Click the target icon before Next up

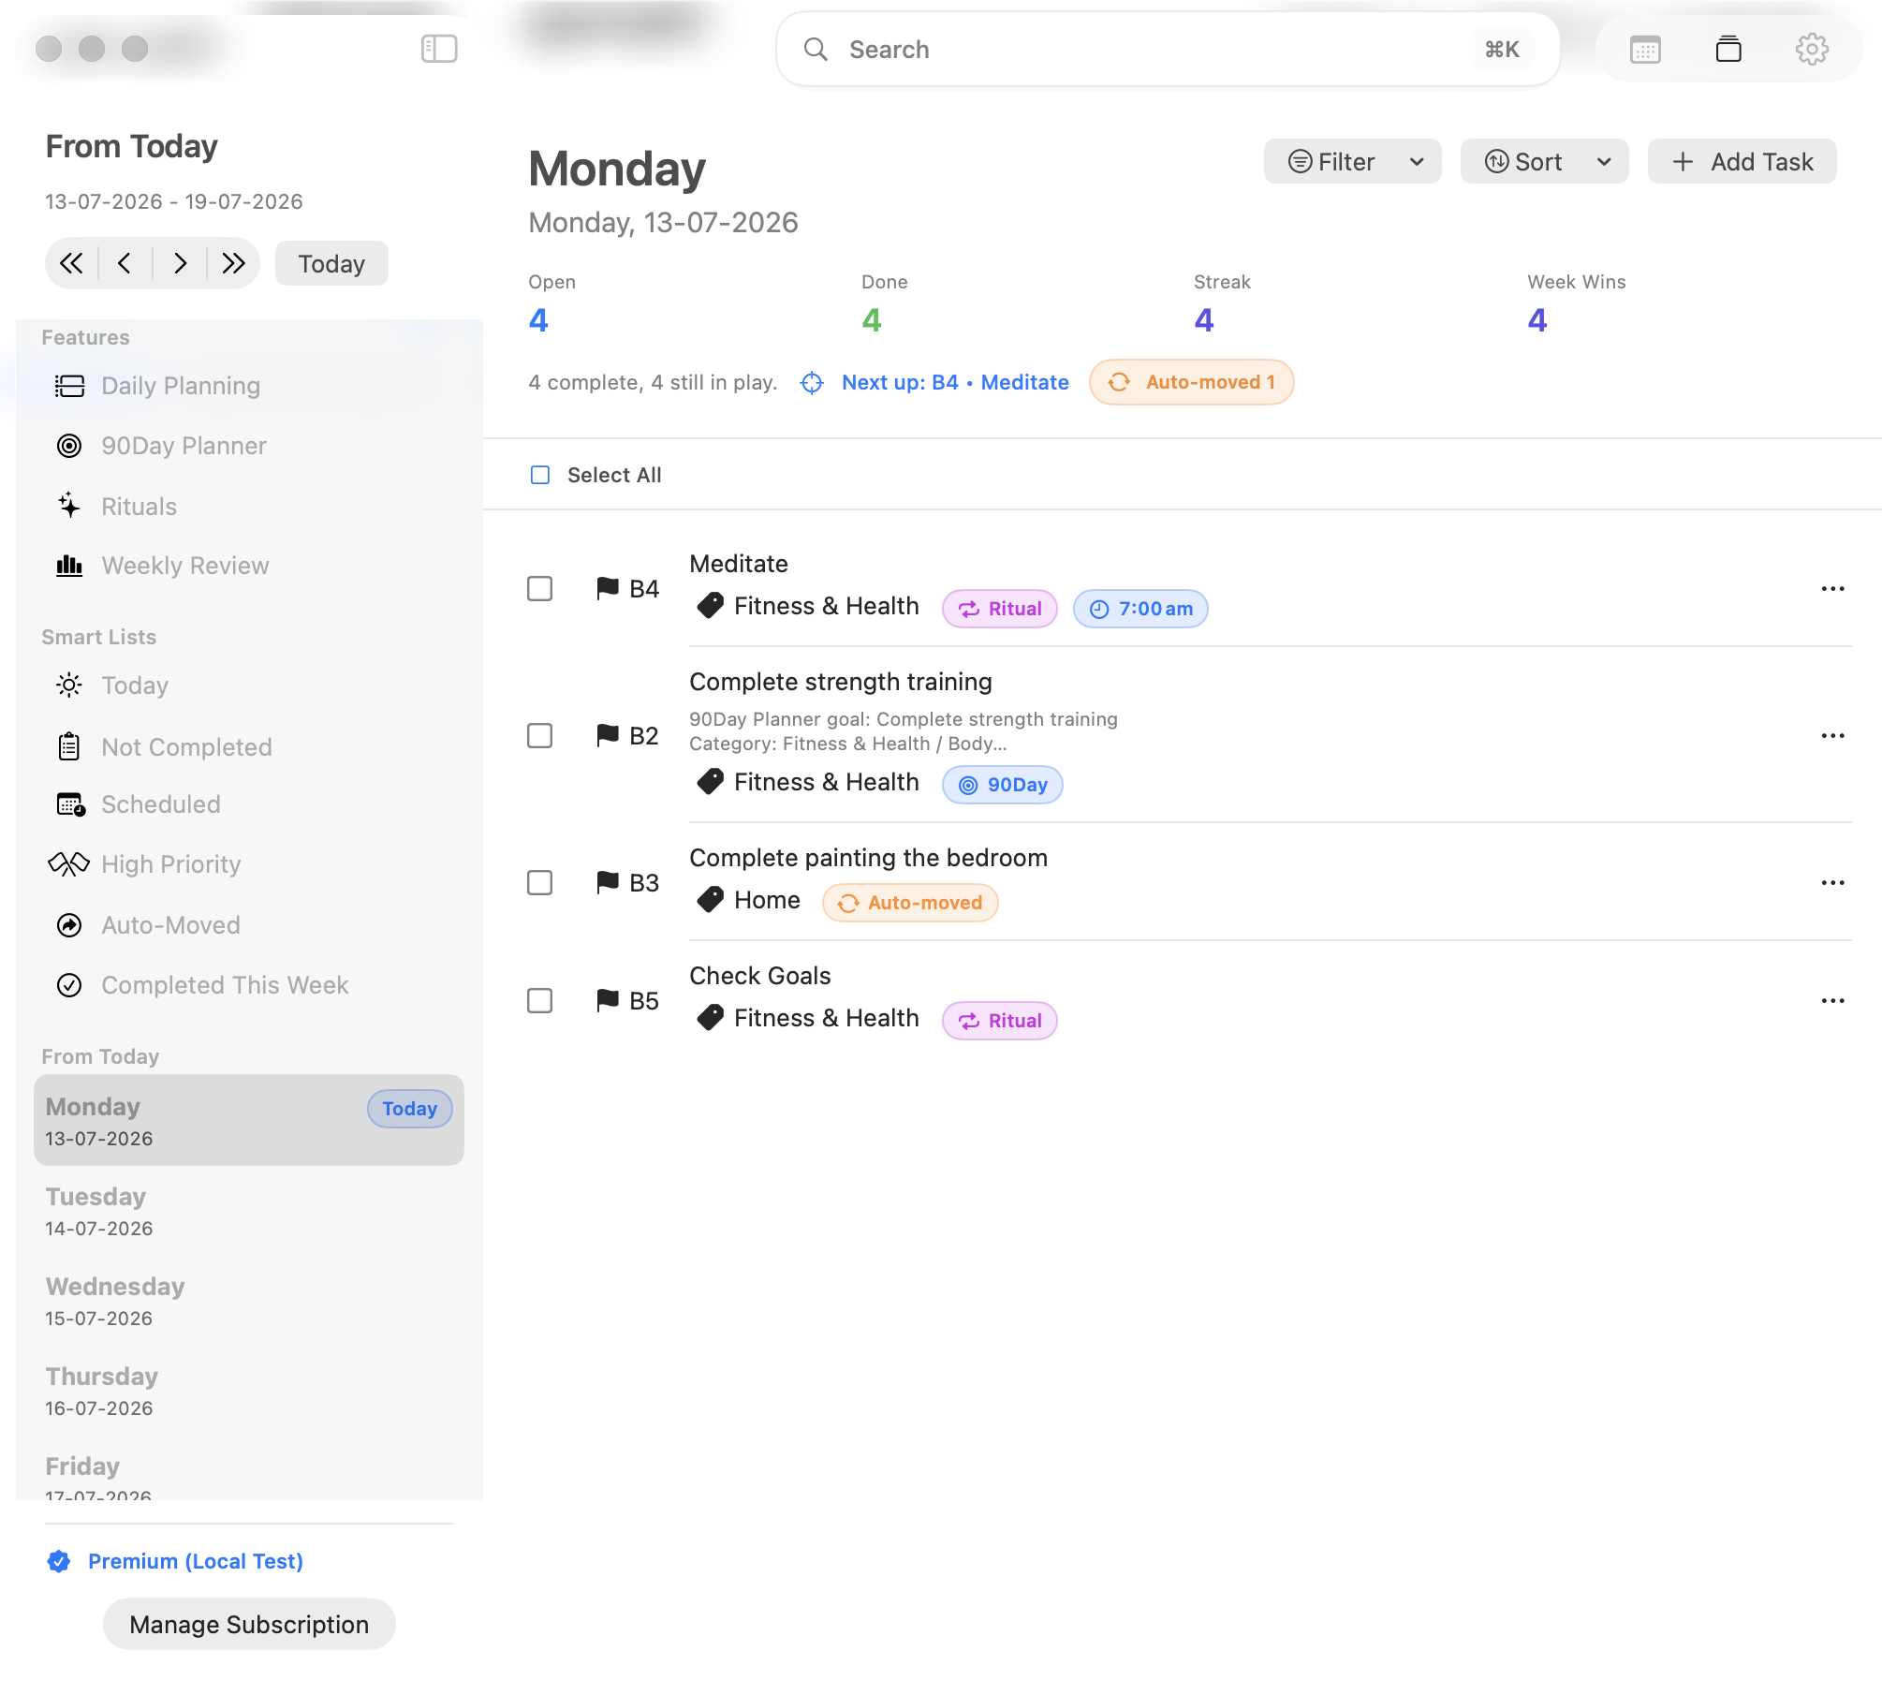click(x=812, y=383)
